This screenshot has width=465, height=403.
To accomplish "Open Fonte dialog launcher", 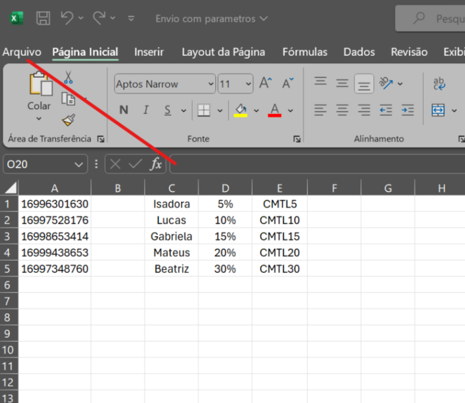I will [297, 139].
